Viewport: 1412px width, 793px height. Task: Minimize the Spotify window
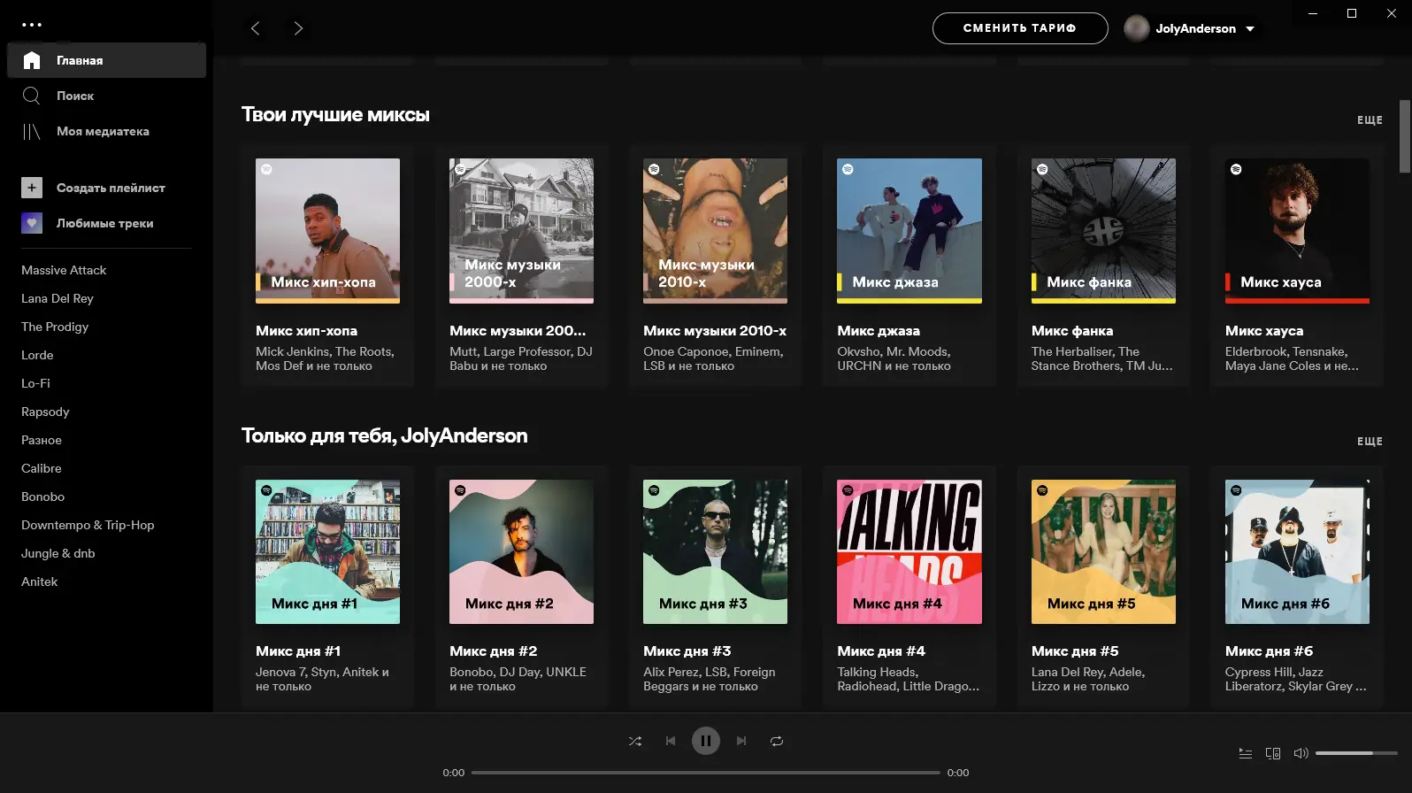point(1313,13)
